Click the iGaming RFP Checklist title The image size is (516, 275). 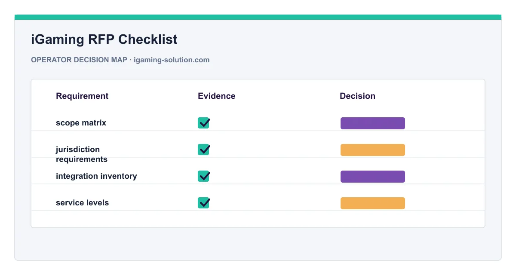pyautogui.click(x=104, y=40)
